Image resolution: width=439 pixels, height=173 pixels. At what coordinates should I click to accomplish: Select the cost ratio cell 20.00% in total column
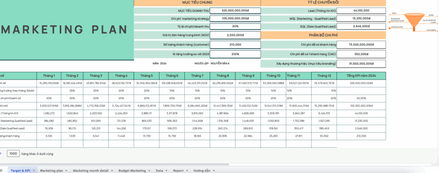click(361, 98)
